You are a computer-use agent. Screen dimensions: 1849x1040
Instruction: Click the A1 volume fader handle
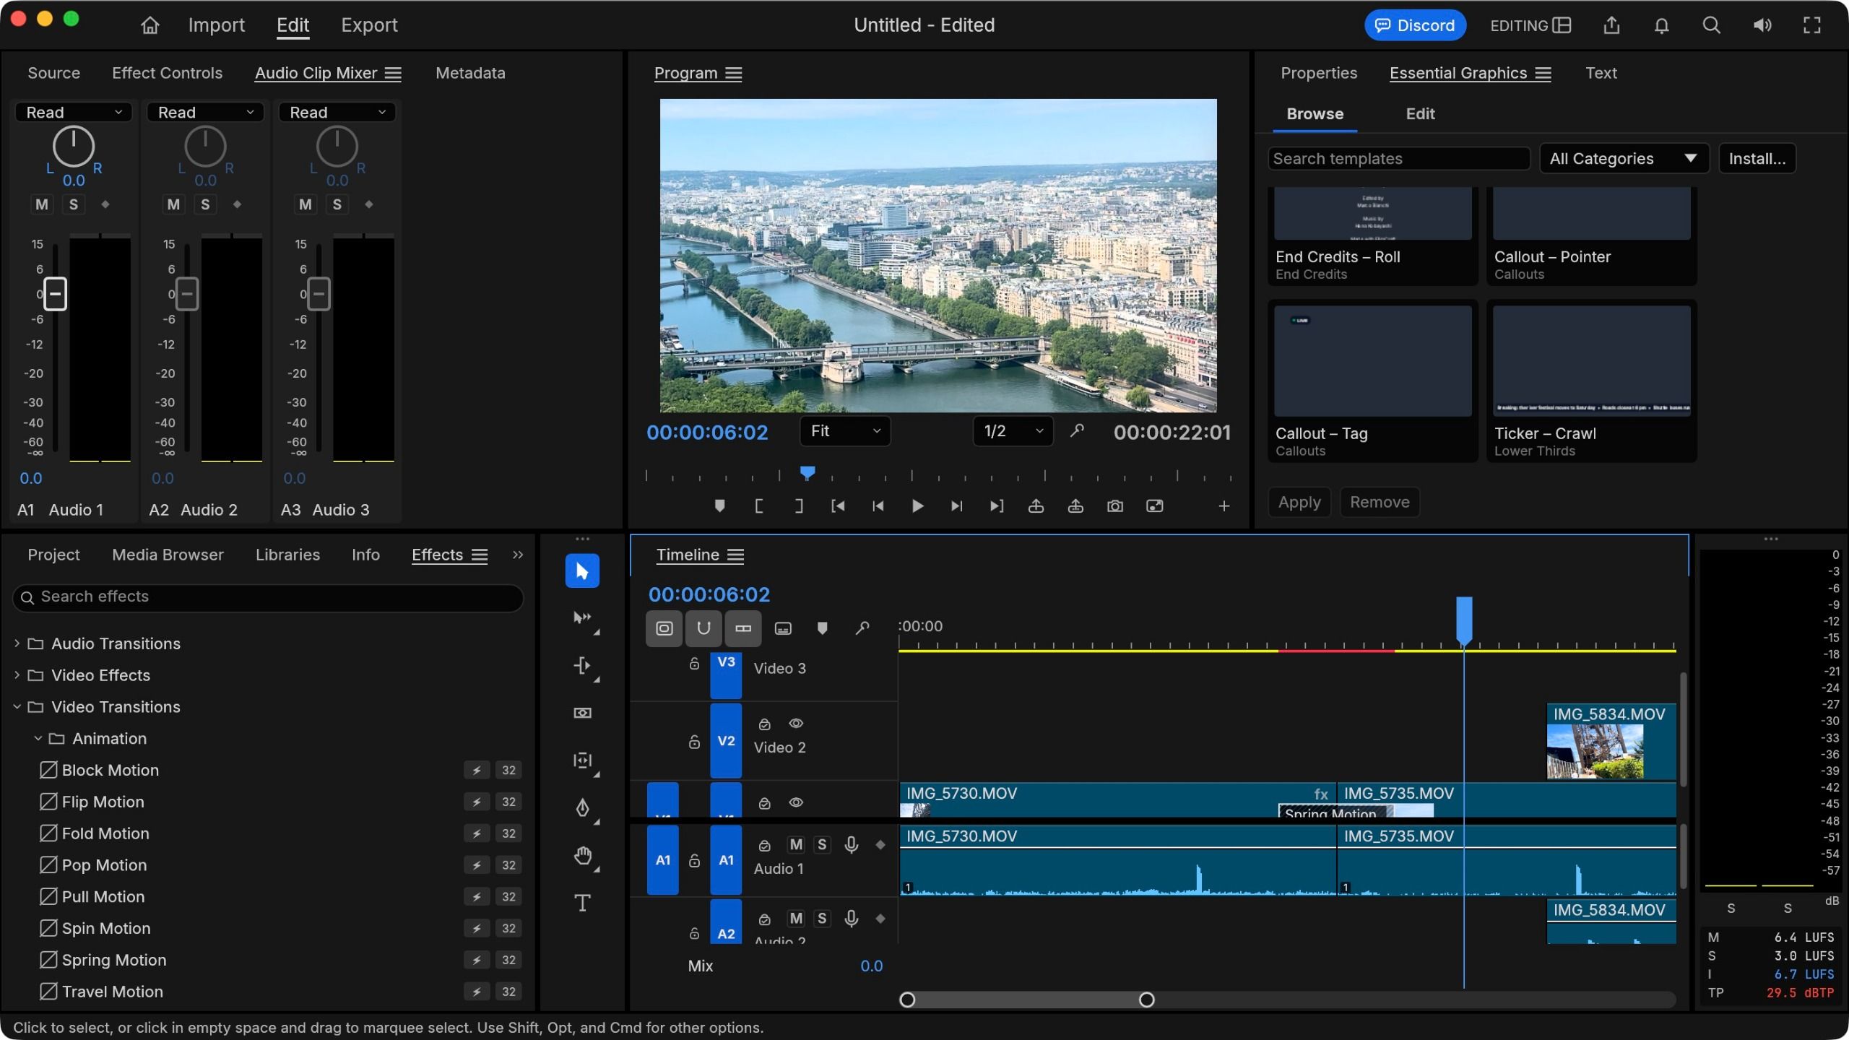pos(56,294)
